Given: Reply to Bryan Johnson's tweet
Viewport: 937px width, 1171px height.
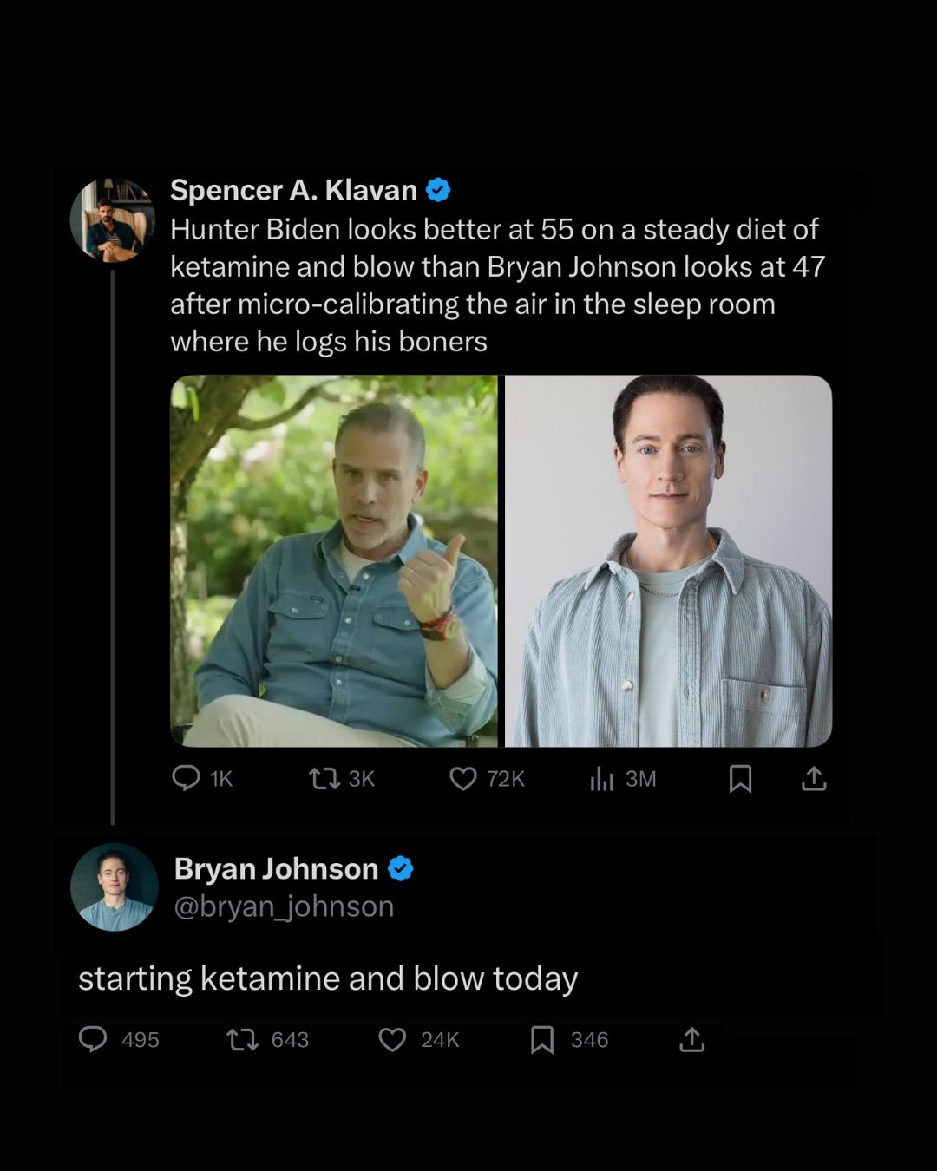Looking at the screenshot, I should 93,1039.
